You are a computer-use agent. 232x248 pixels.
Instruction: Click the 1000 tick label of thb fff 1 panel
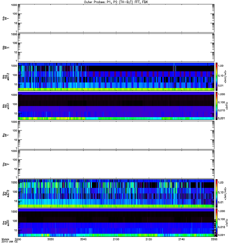pos(14,5)
